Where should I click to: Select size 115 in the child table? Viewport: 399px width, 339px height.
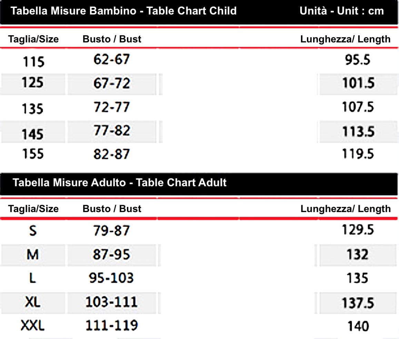click(x=33, y=62)
